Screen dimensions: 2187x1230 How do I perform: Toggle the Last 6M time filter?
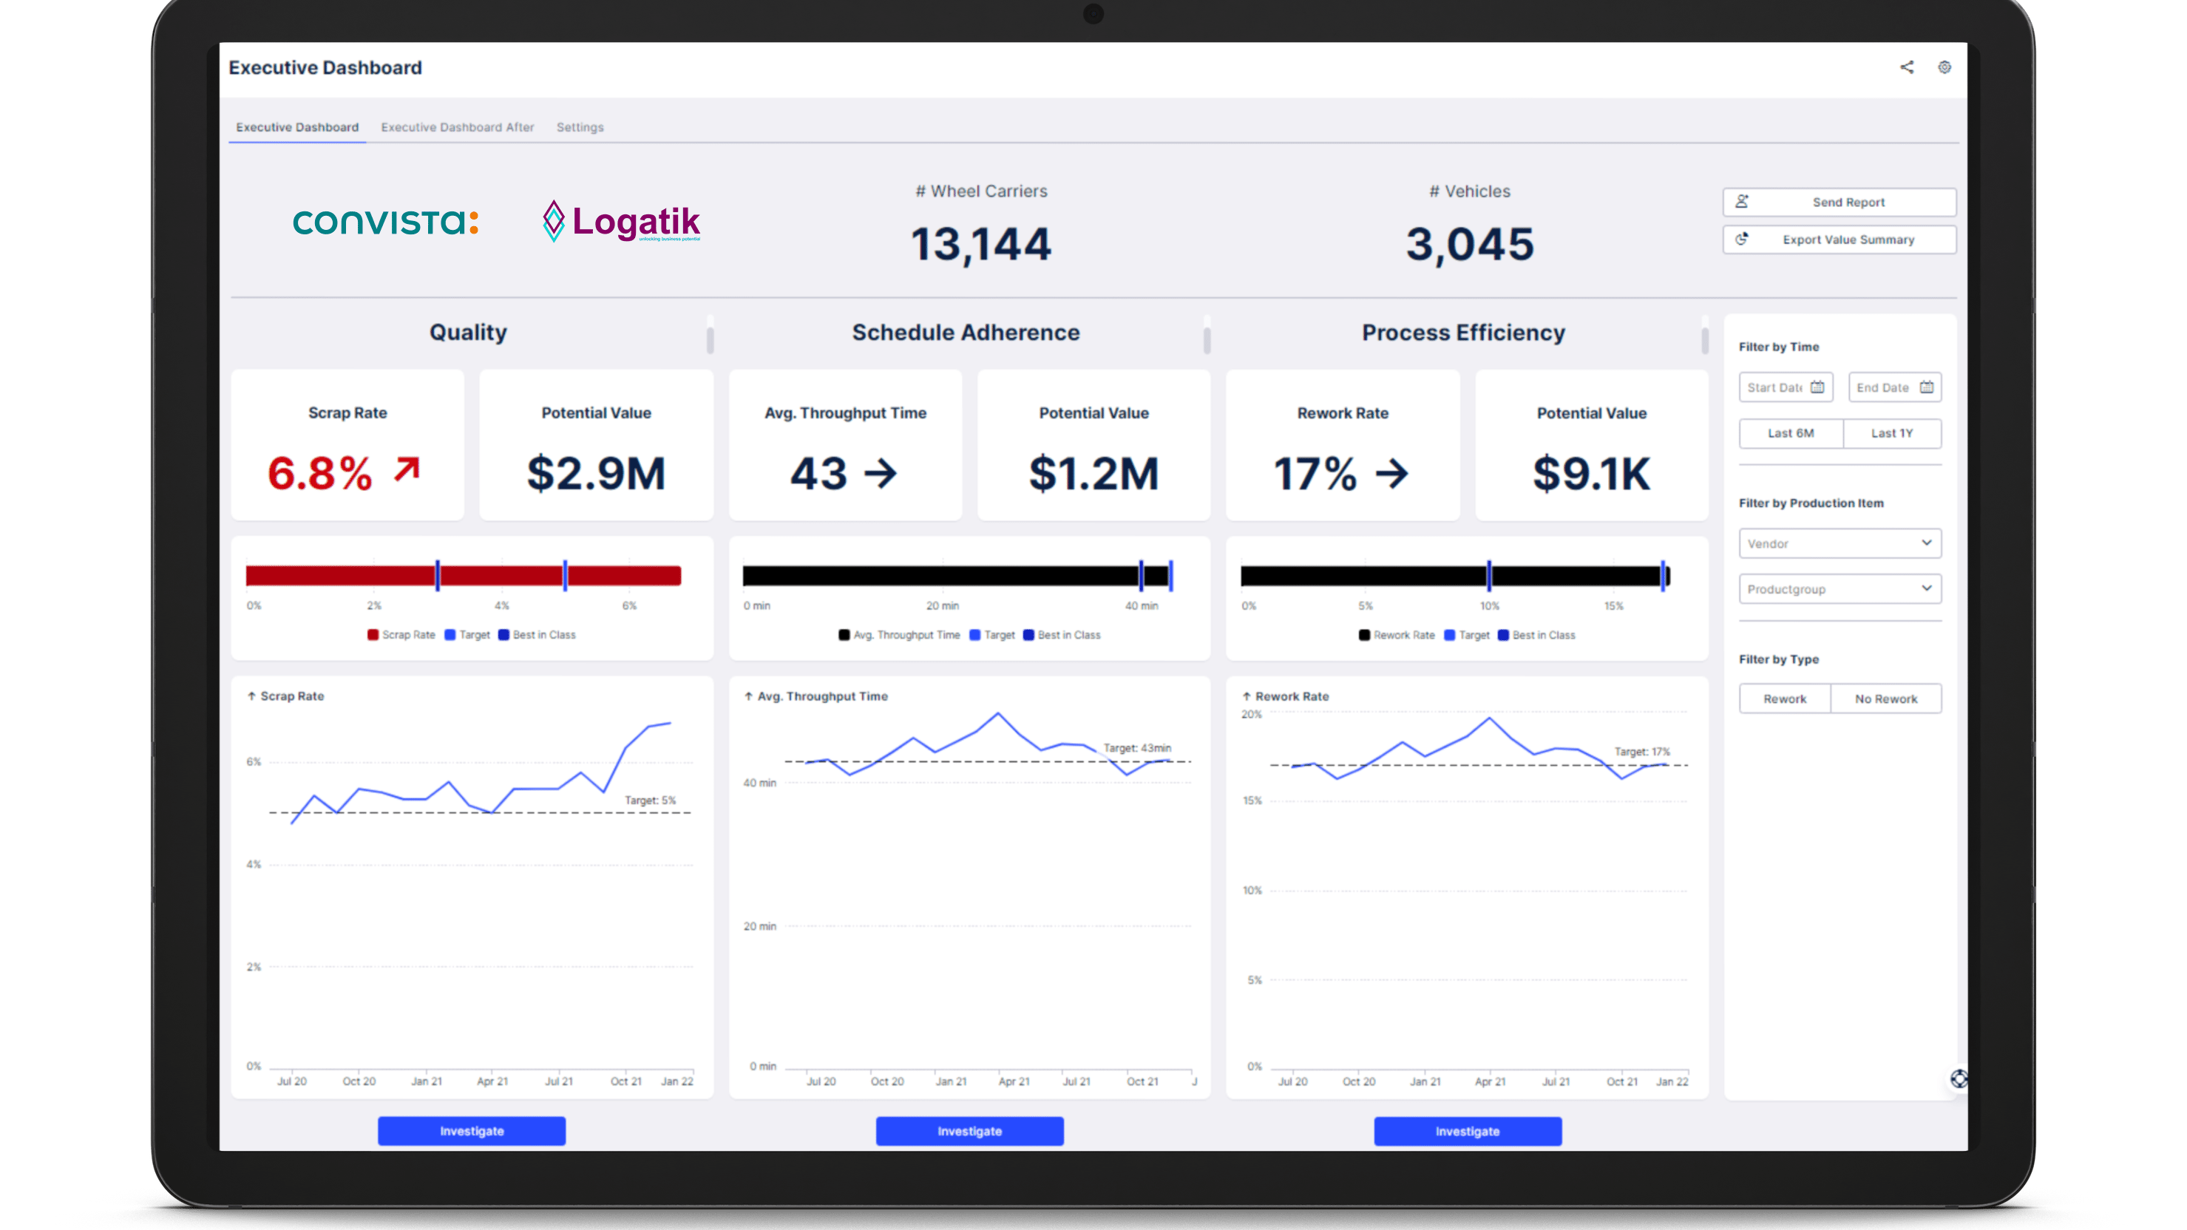[x=1791, y=433]
